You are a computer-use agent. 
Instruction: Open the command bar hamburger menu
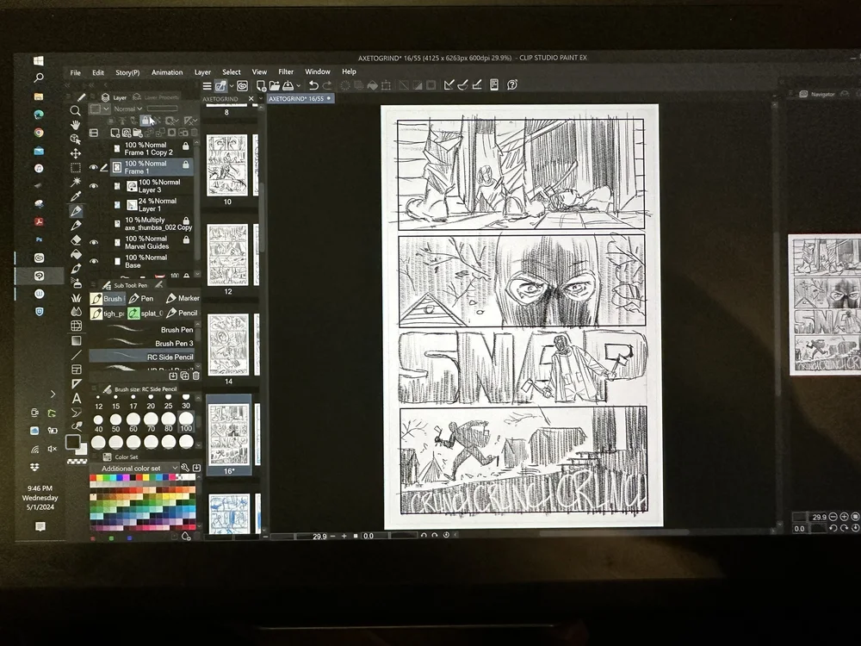[207, 85]
